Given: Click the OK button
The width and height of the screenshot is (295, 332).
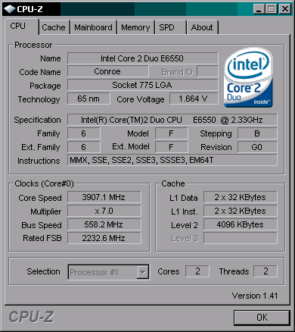Looking at the screenshot, I should pyautogui.click(x=262, y=318).
